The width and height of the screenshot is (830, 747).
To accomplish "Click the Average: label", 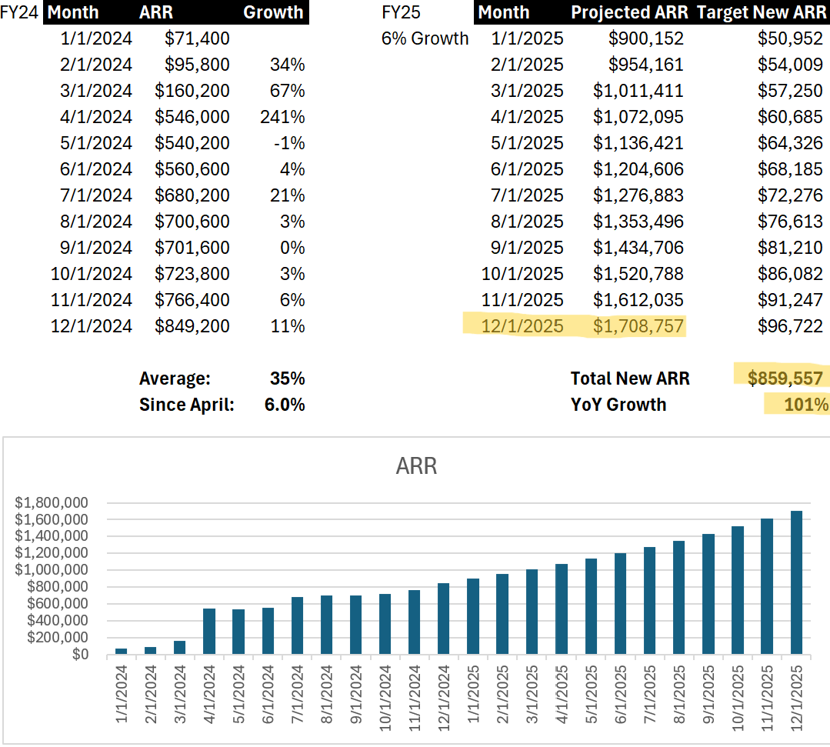I will tap(175, 379).
